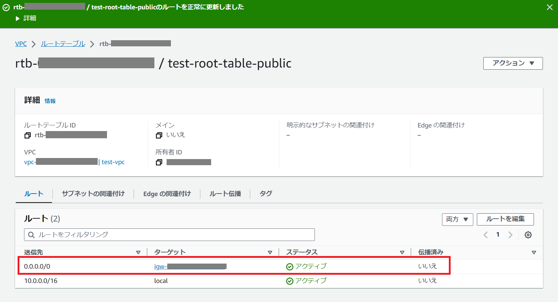The image size is (558, 302).
Task: Copy the route table ID with copy icon
Action: pos(28,135)
